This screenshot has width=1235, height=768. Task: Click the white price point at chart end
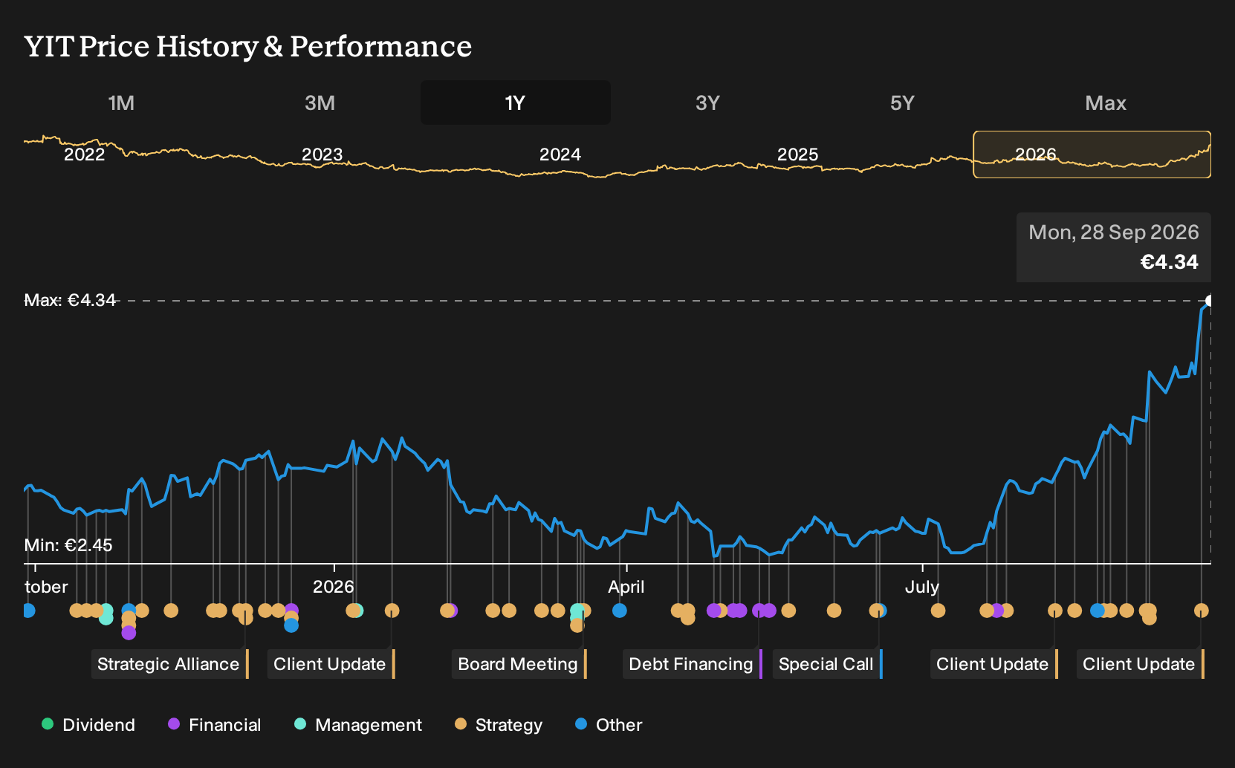[x=1209, y=301]
